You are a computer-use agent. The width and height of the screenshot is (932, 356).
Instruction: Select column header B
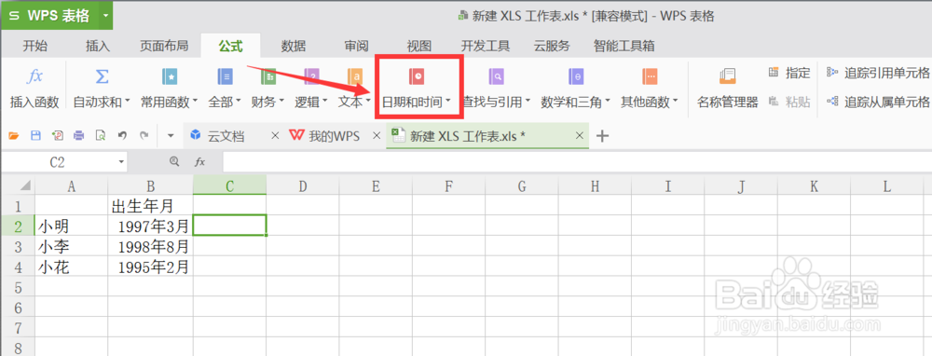(150, 186)
